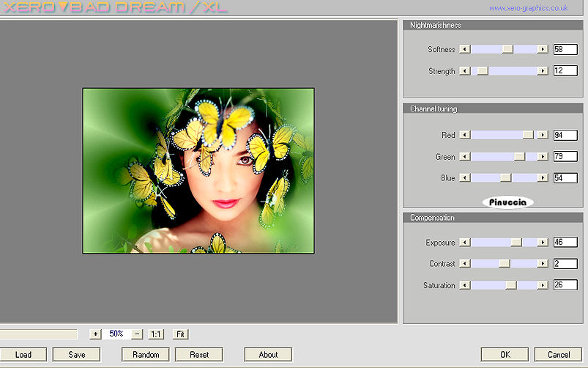
Task: Click the left arrow of the Strength slider
Action: 465,71
